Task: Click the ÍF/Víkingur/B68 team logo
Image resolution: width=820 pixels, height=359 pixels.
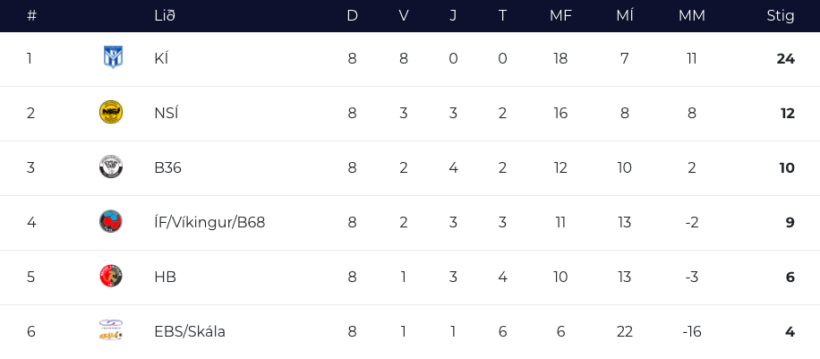Action: pos(111,222)
